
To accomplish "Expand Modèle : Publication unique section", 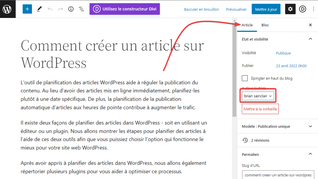I will (x=277, y=126).
